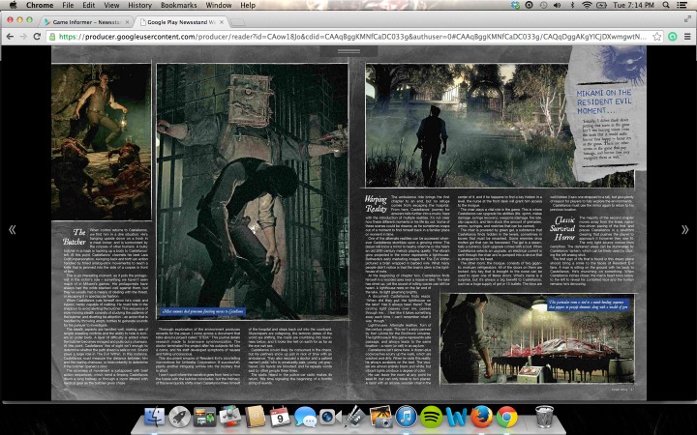Open the Chrome application menu
This screenshot has width=697, height=435.
pyautogui.click(x=40, y=5)
